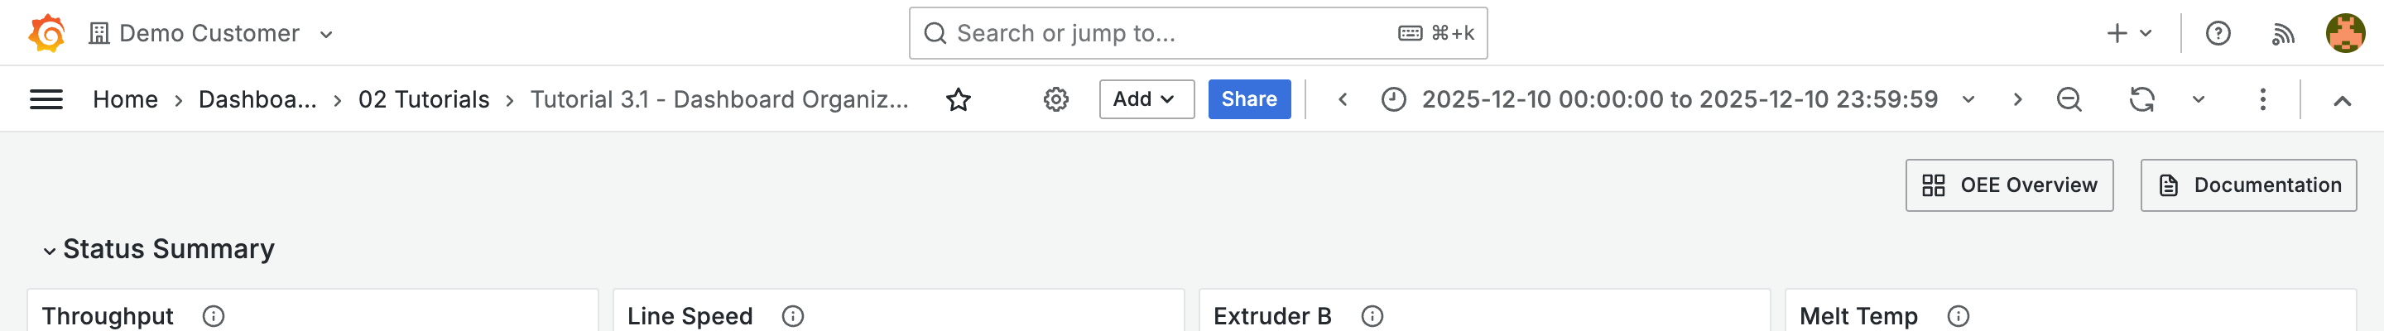Go to Home breadcrumb

(125, 99)
